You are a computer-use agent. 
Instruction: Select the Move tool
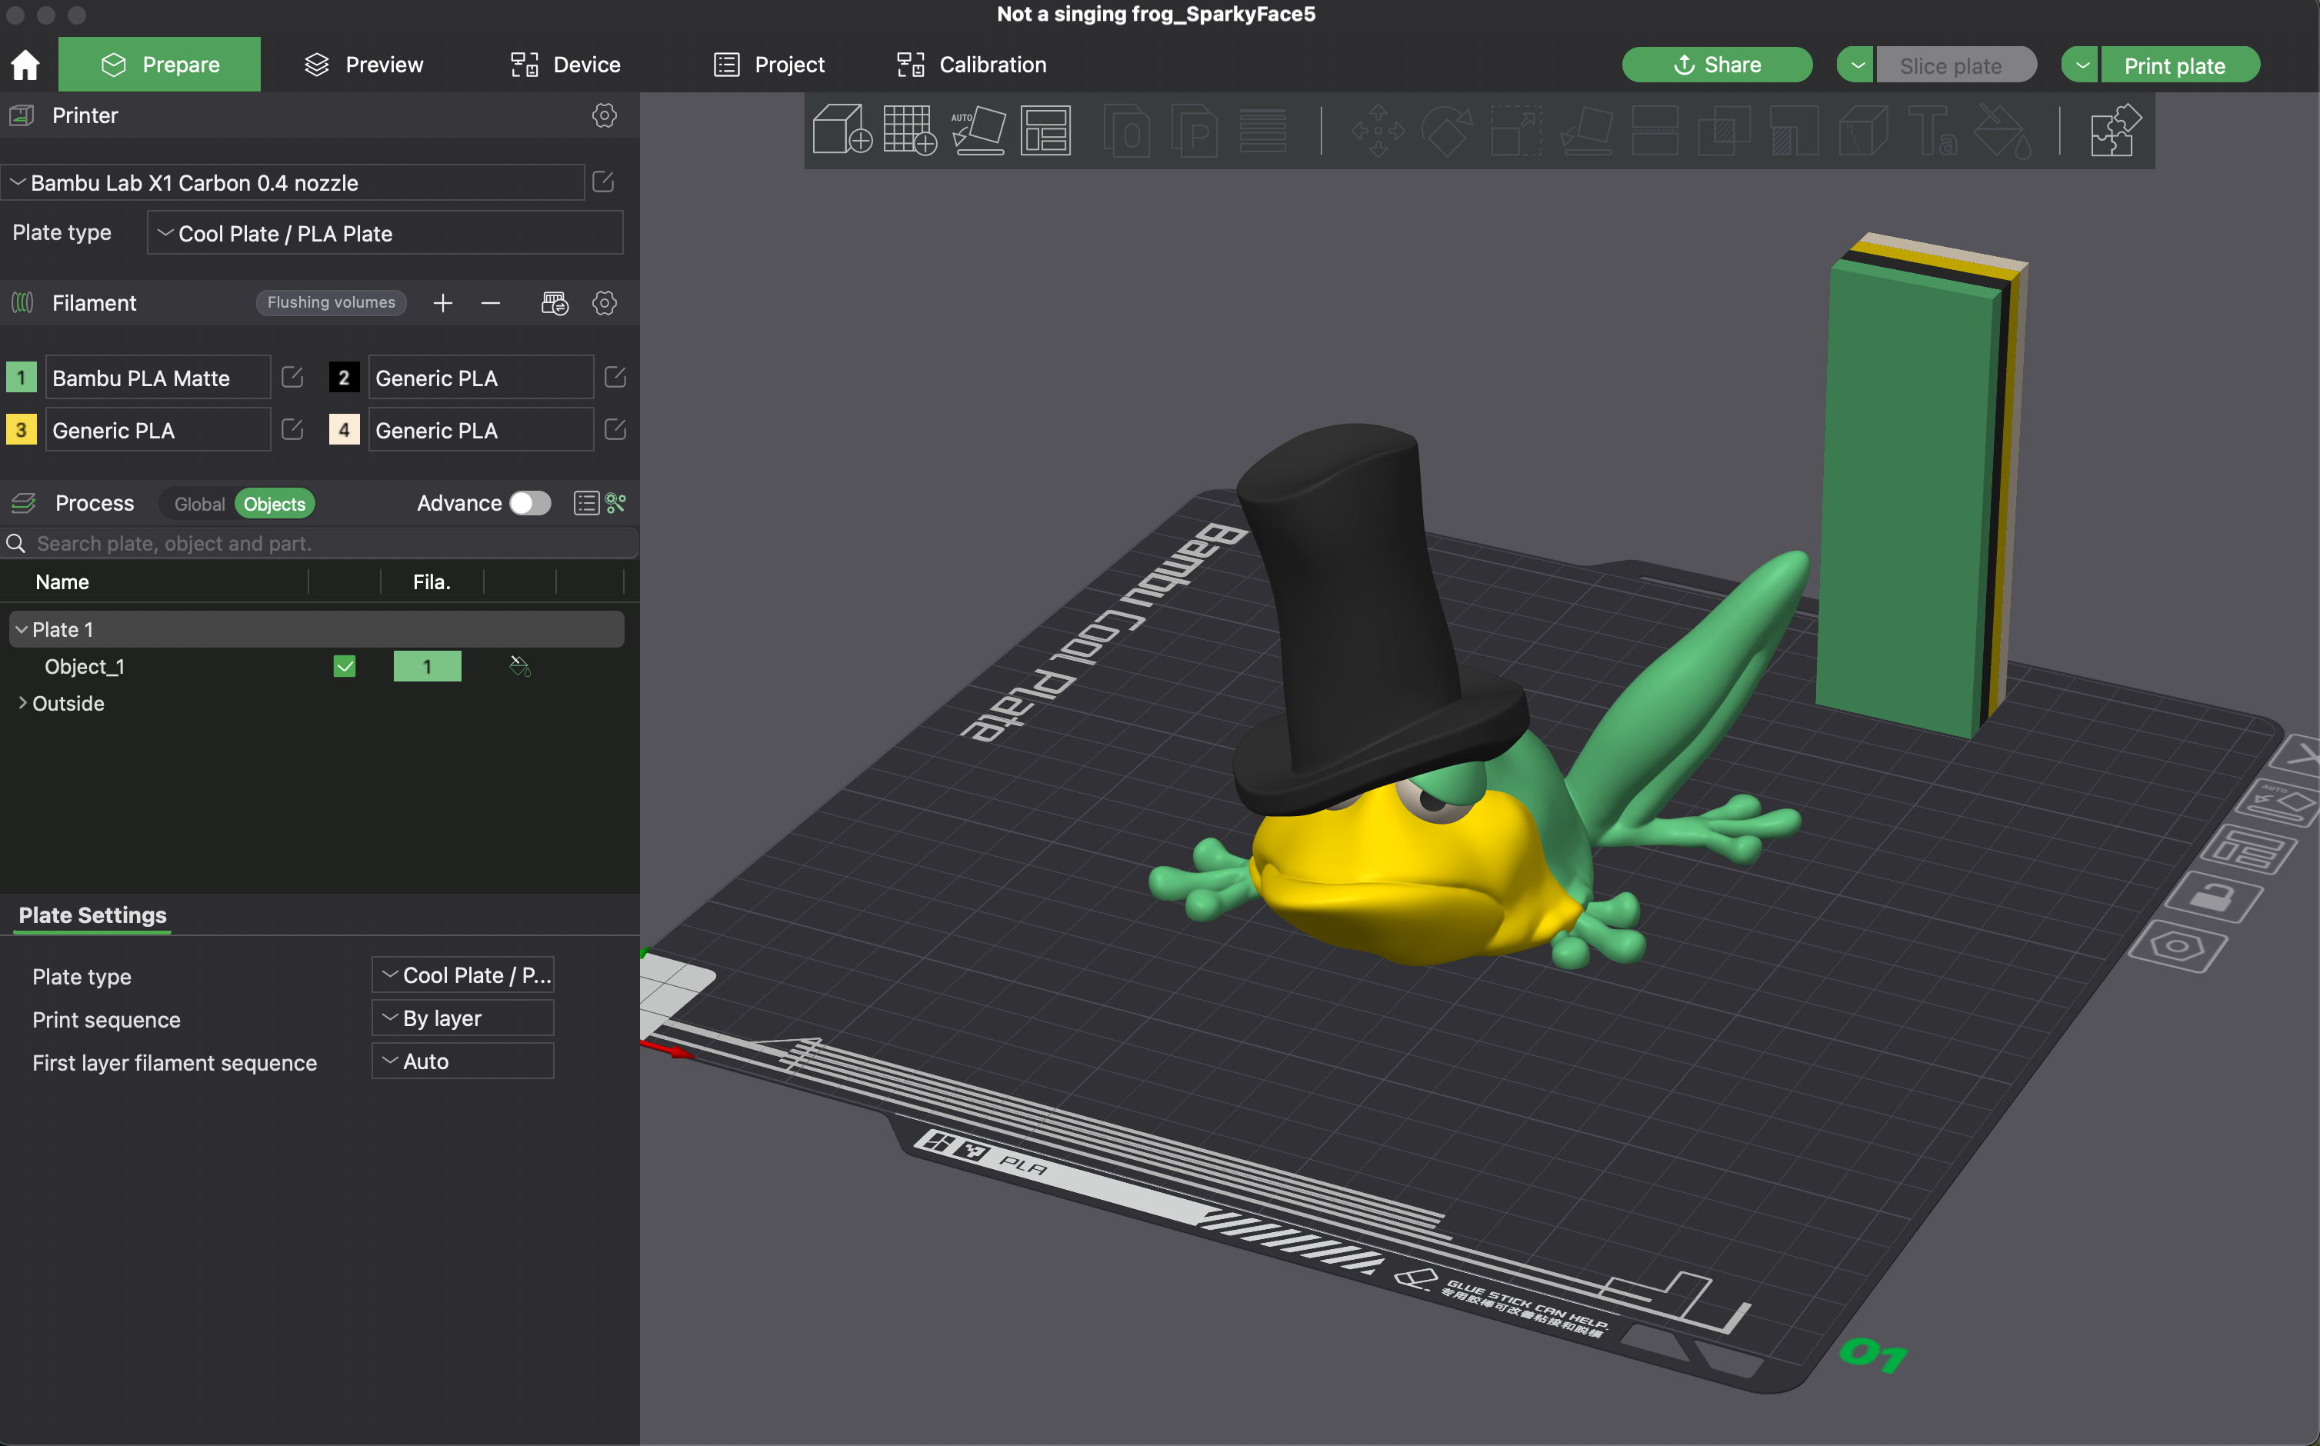pos(1378,130)
